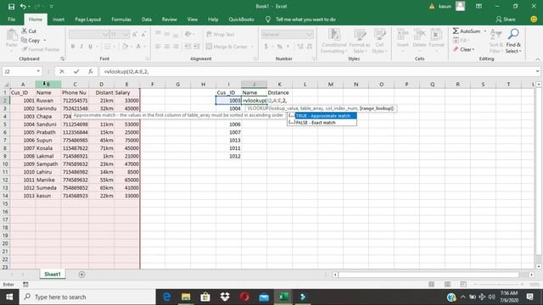543x305 pixels.
Task: Switch to Page Break Preview view icon
Action: [463, 285]
